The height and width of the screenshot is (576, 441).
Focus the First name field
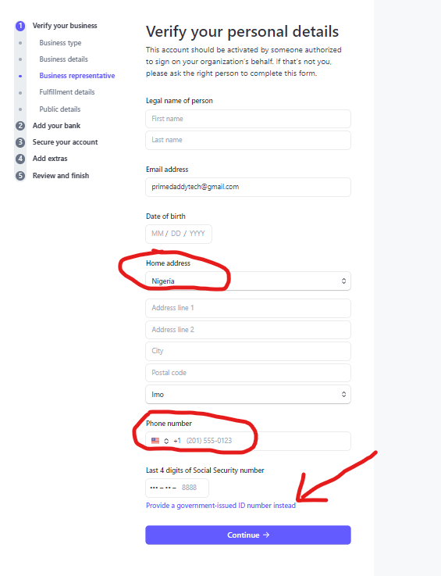[248, 119]
